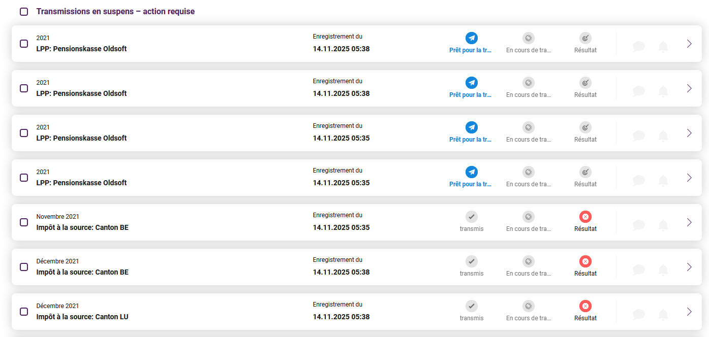Check the box for Novembre 2021 Canton BE
The height and width of the screenshot is (337, 709).
(x=24, y=222)
